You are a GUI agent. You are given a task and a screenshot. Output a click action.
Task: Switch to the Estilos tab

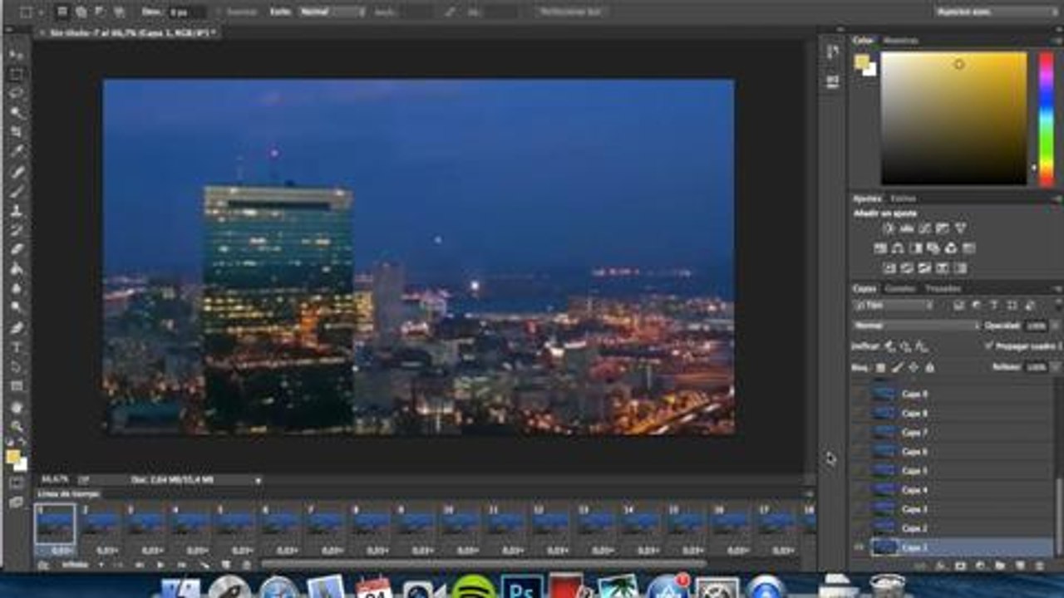point(904,199)
